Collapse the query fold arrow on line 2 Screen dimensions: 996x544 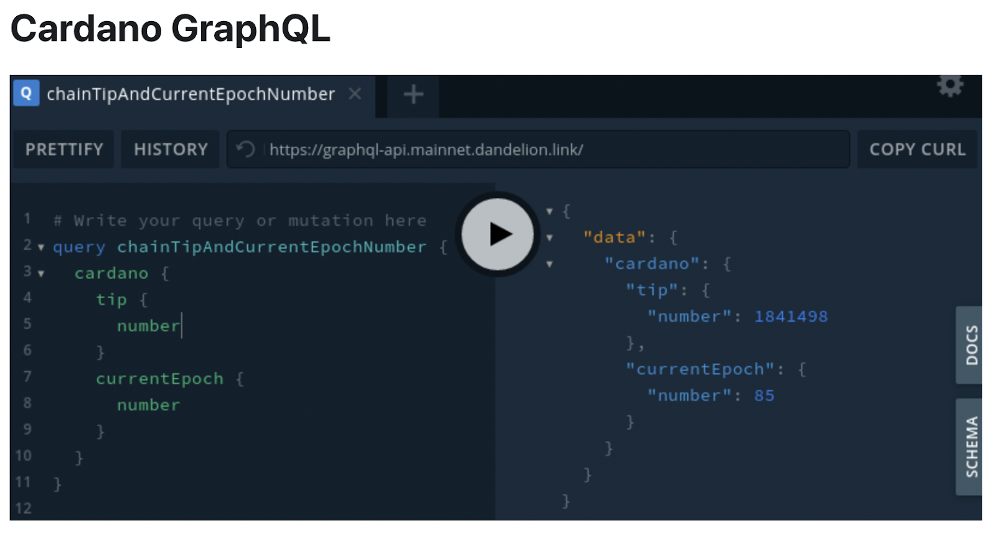tap(41, 247)
